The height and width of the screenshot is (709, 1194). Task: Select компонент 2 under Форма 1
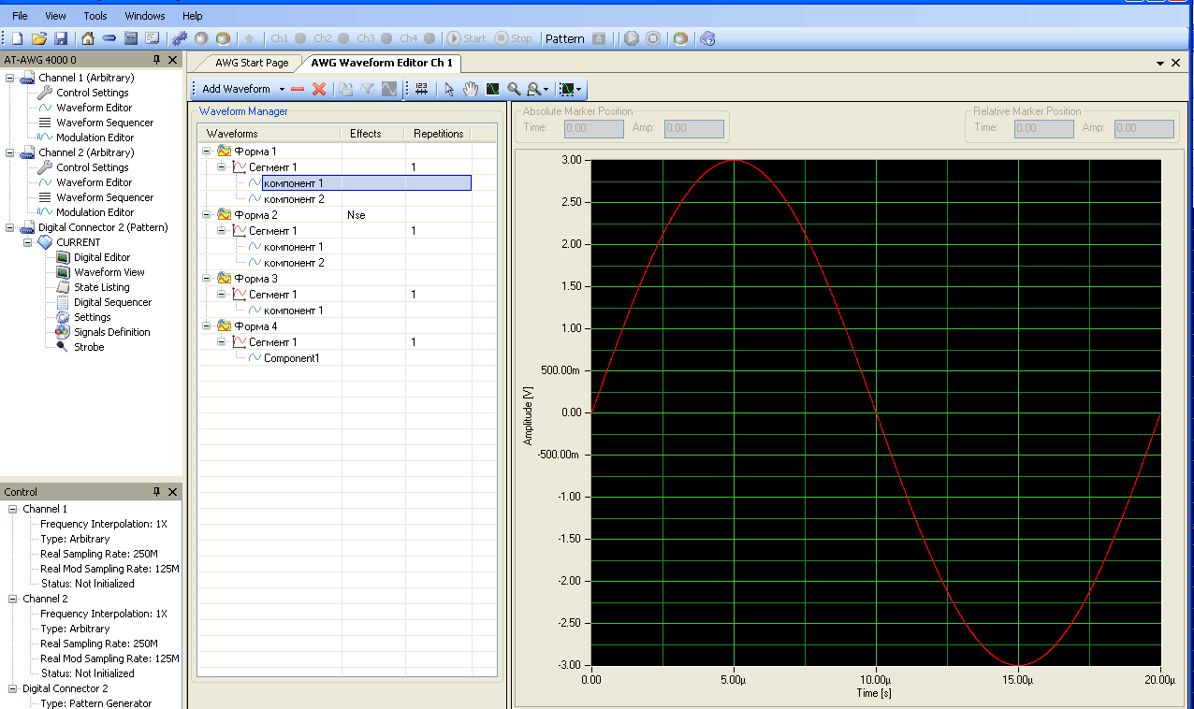click(x=294, y=199)
